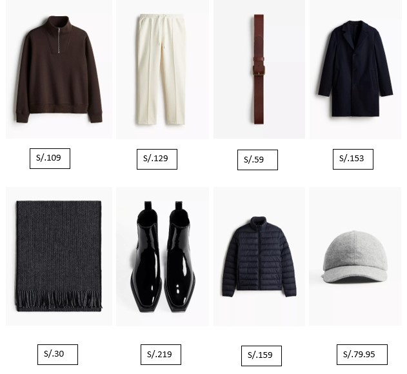The width and height of the screenshot is (407, 374).
Task: Click the buckle of the leather belt
Action: point(259,70)
